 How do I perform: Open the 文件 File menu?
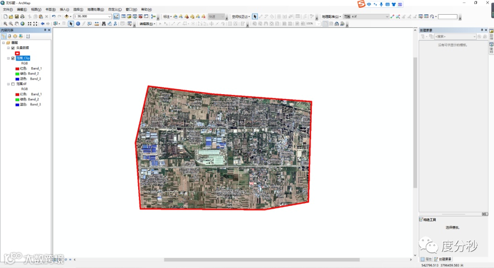tap(8, 10)
